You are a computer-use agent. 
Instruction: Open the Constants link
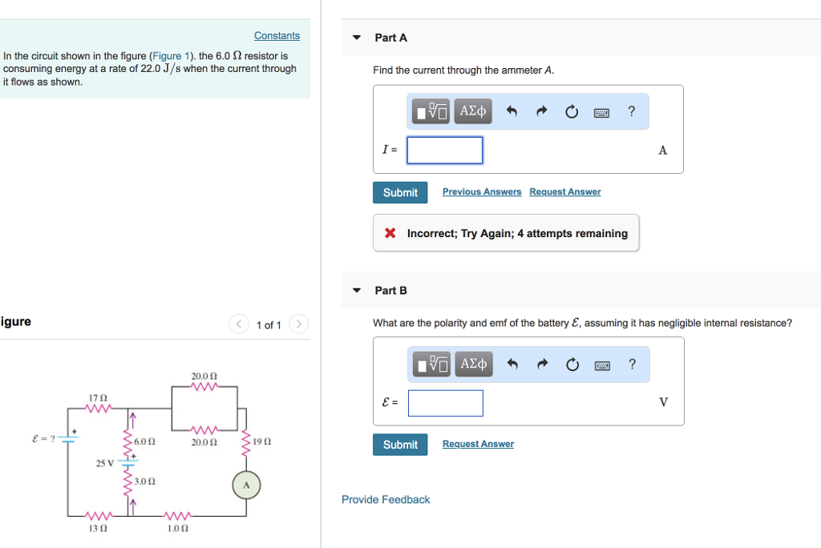click(277, 35)
